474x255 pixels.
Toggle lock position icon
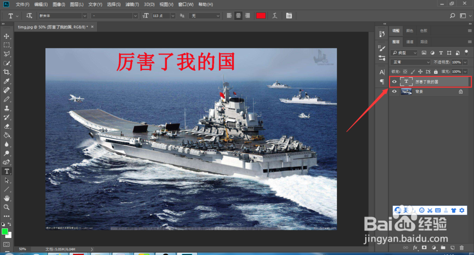click(x=420, y=71)
